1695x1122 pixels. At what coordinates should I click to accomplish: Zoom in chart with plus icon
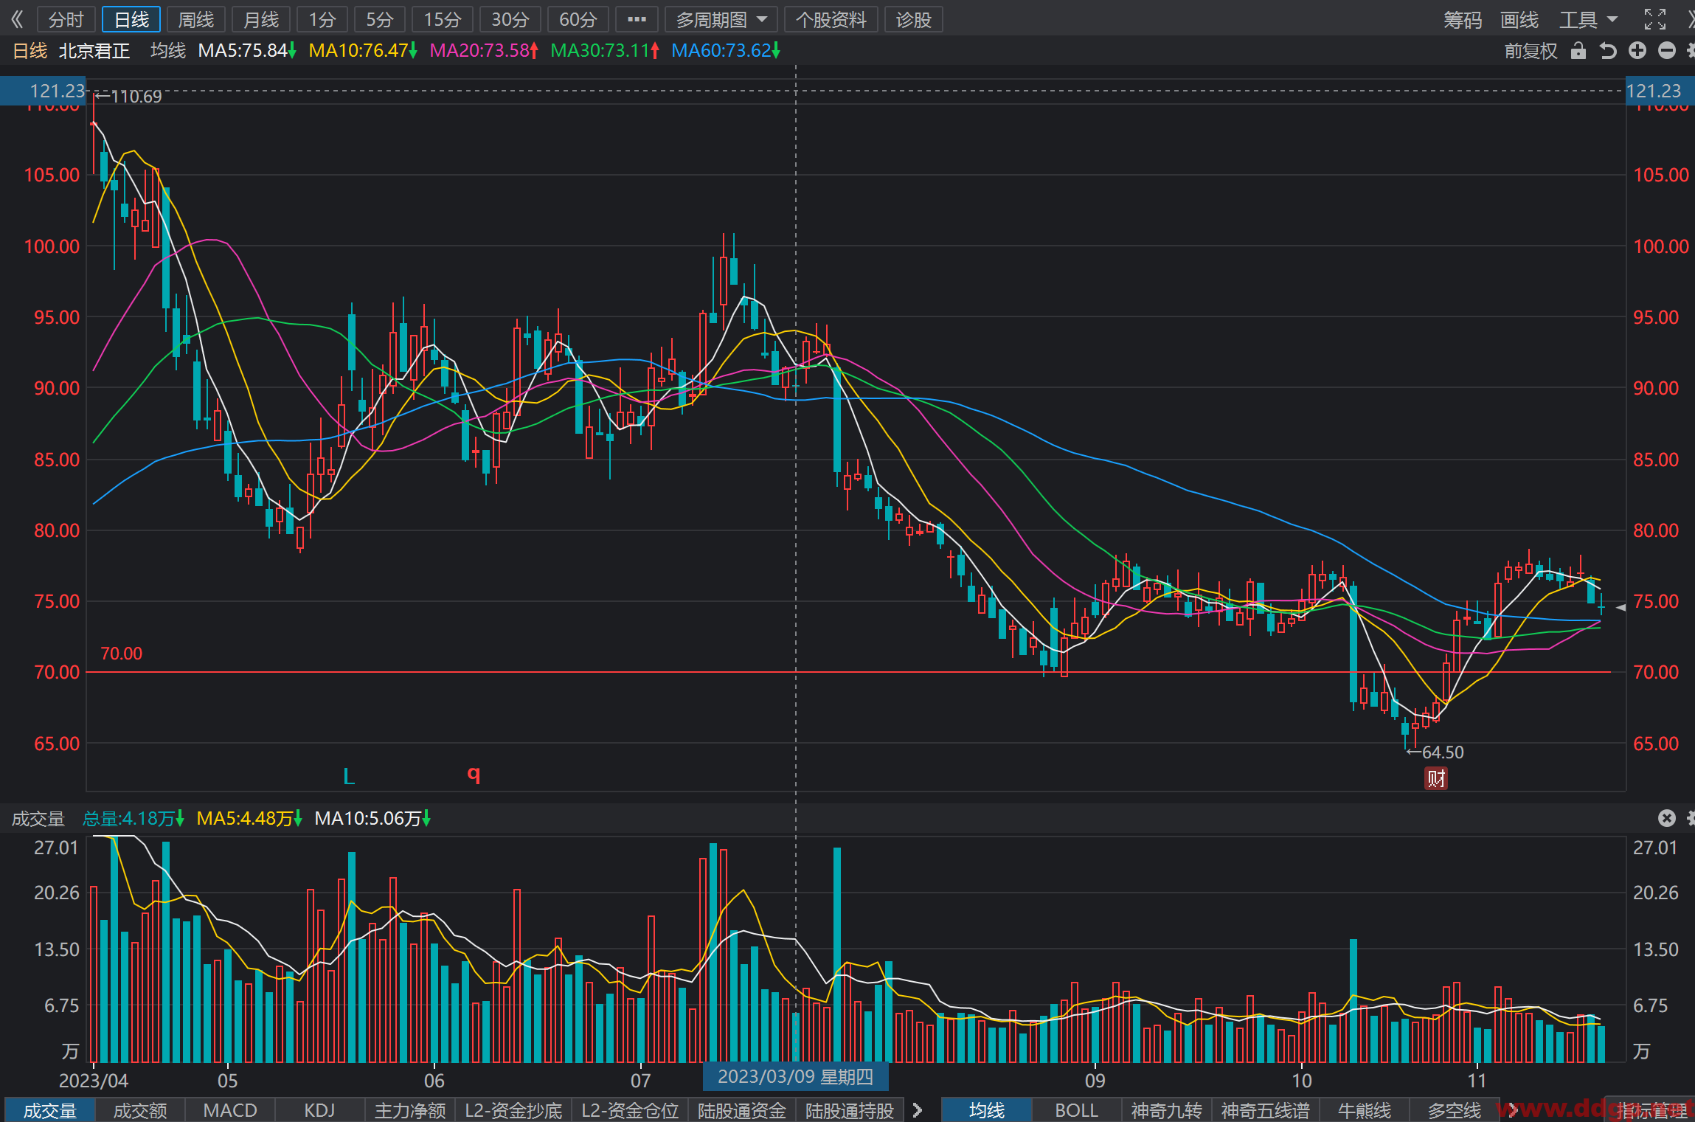tap(1637, 50)
